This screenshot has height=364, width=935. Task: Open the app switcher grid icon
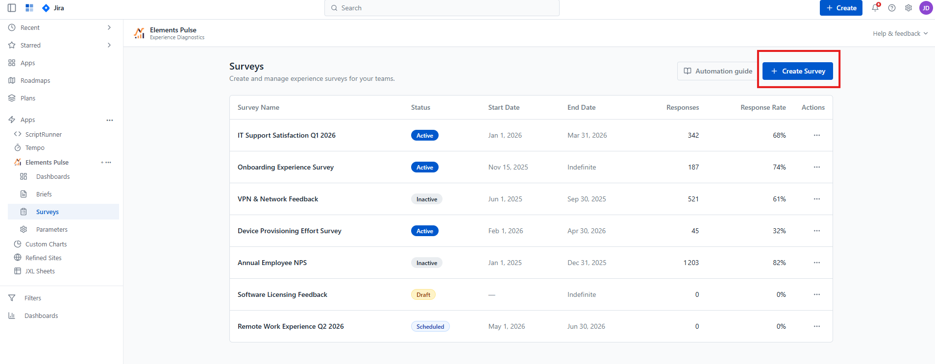(x=29, y=8)
